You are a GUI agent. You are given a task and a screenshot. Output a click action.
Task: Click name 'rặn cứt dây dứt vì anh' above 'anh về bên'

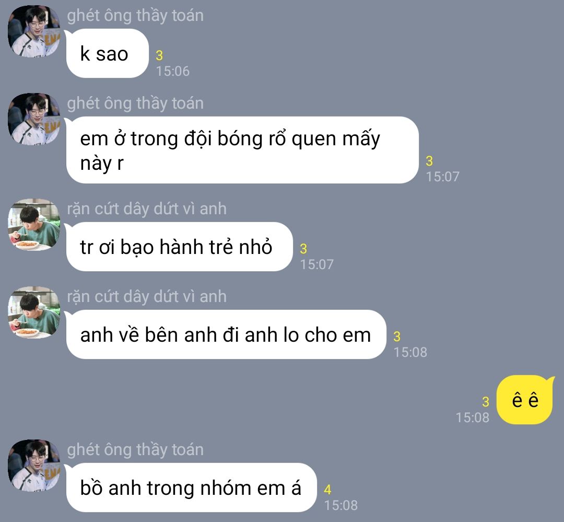point(147,297)
